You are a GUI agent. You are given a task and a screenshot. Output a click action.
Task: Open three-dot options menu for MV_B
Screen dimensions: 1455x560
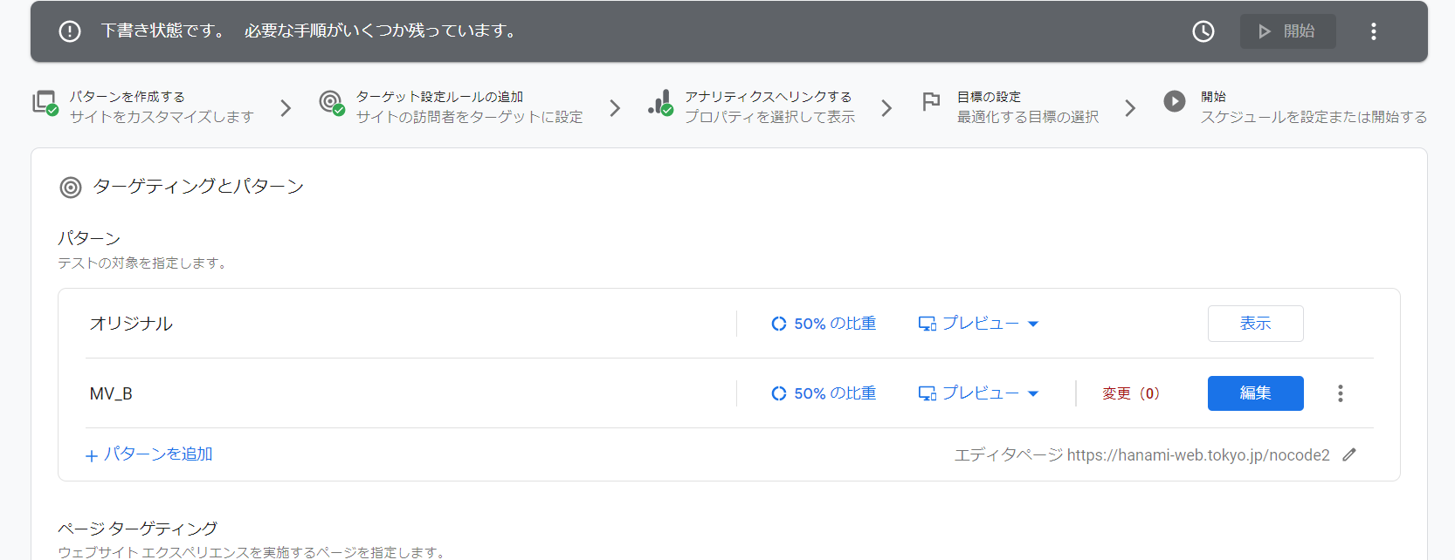[1340, 393]
